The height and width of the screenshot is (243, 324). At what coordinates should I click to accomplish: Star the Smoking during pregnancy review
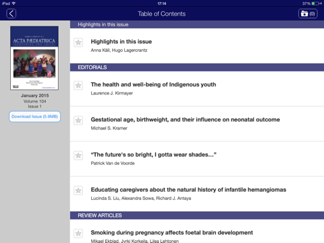point(78,234)
